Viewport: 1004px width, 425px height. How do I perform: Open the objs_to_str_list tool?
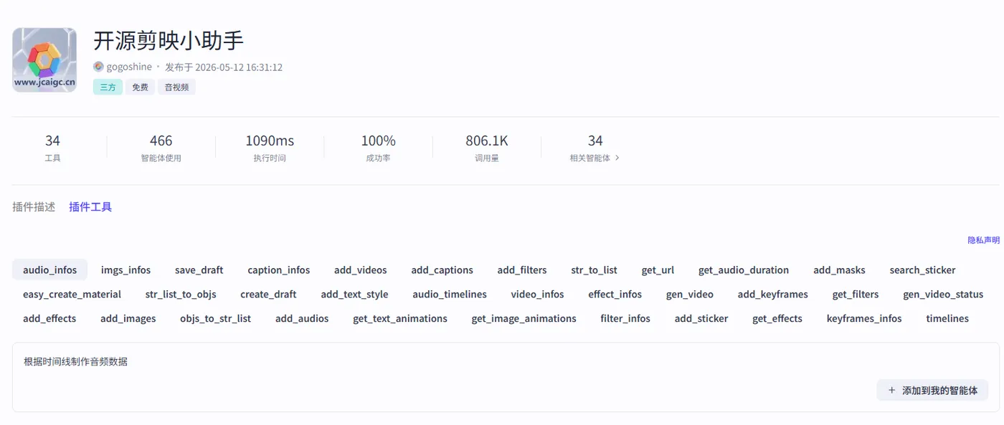coord(215,319)
